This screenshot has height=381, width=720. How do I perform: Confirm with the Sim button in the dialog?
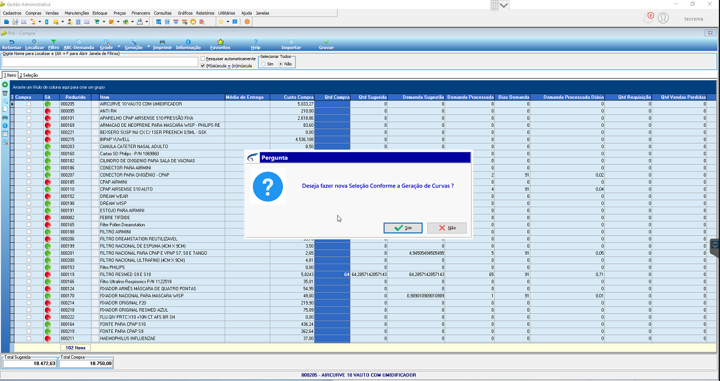tap(403, 228)
